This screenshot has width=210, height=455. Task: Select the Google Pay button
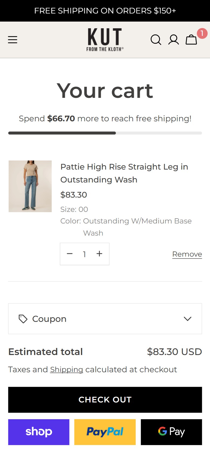tap(171, 432)
